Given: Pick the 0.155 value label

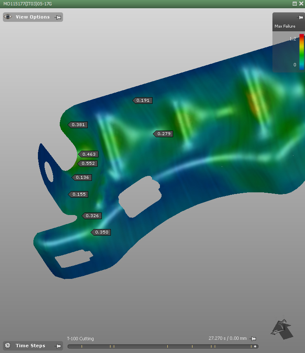Looking at the screenshot, I should tap(78, 194).
